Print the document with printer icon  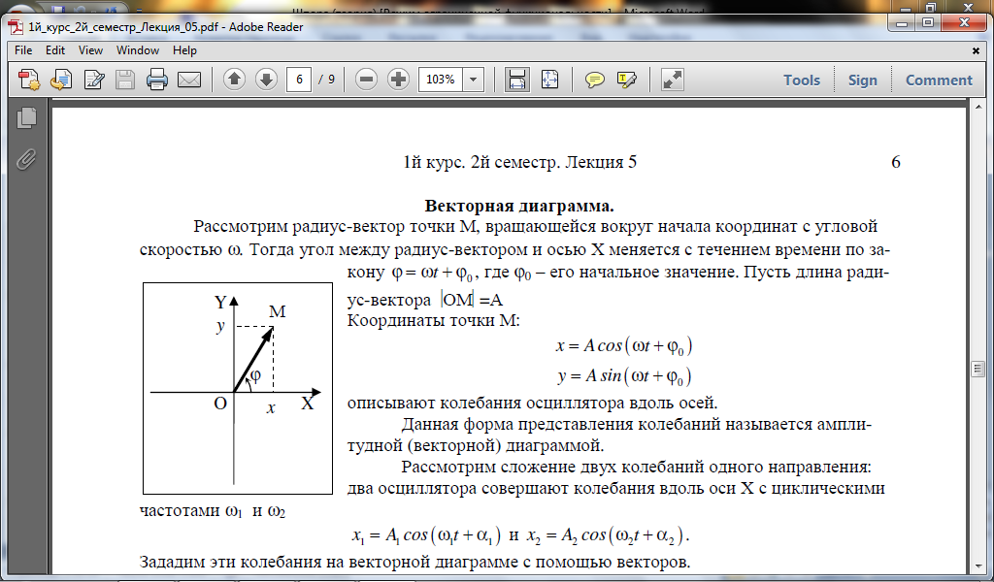point(156,80)
